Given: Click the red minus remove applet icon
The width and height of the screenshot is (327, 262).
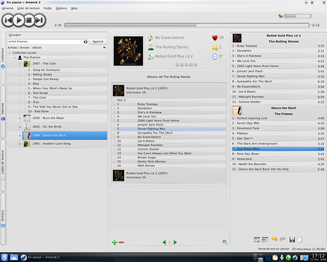Looking at the screenshot, I should pos(121,242).
